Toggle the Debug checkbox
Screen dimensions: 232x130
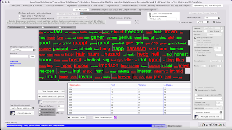(214, 22)
